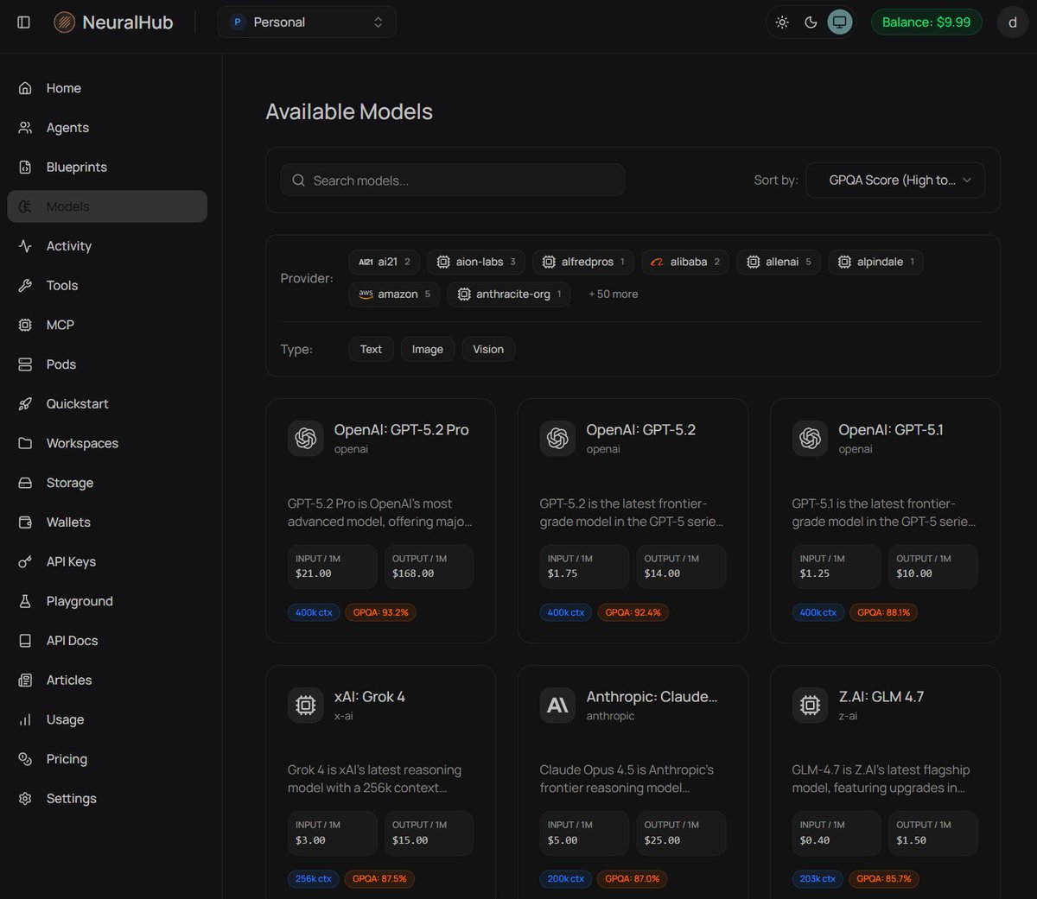Filter by alibaba provider
The image size is (1037, 899).
tap(685, 262)
